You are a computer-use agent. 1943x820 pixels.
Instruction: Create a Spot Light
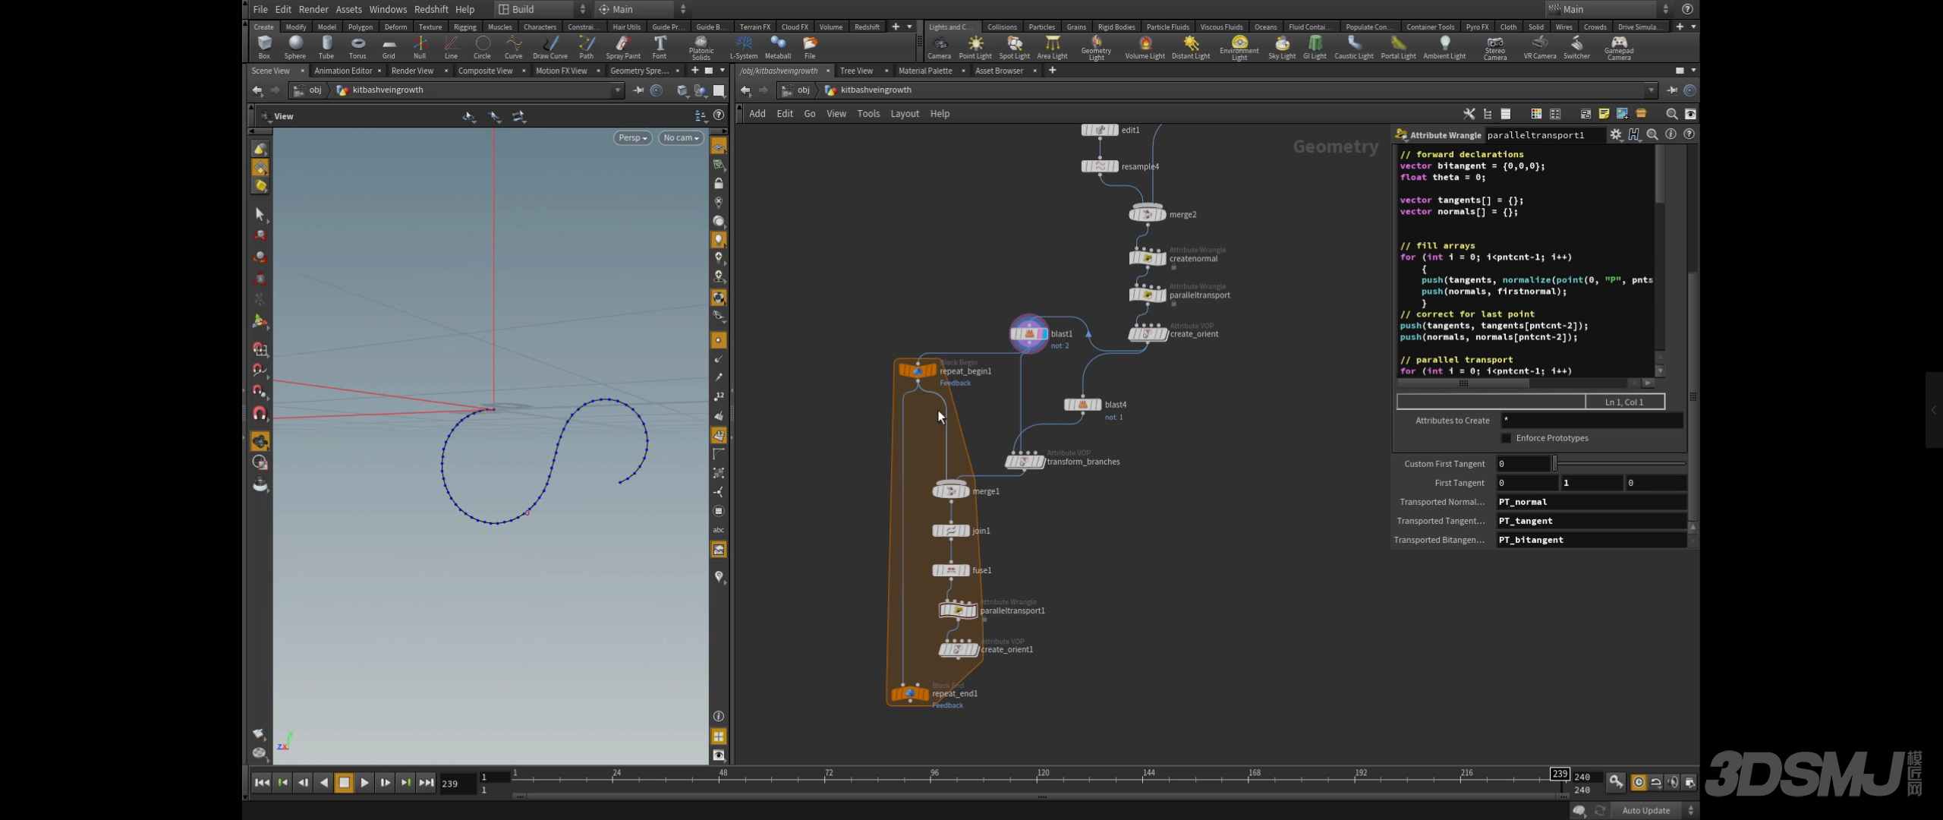pos(1015,47)
